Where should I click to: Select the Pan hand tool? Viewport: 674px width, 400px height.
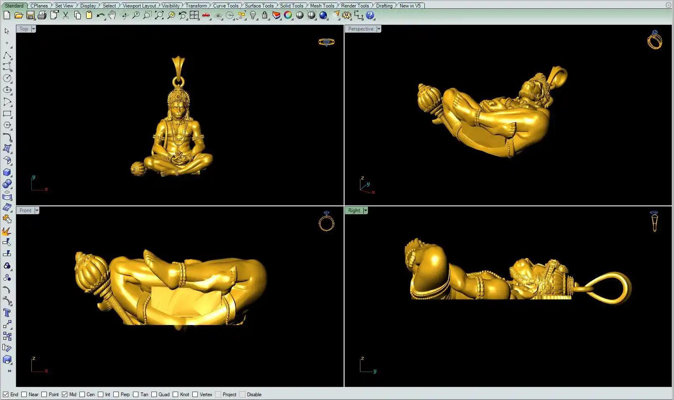click(x=112, y=15)
